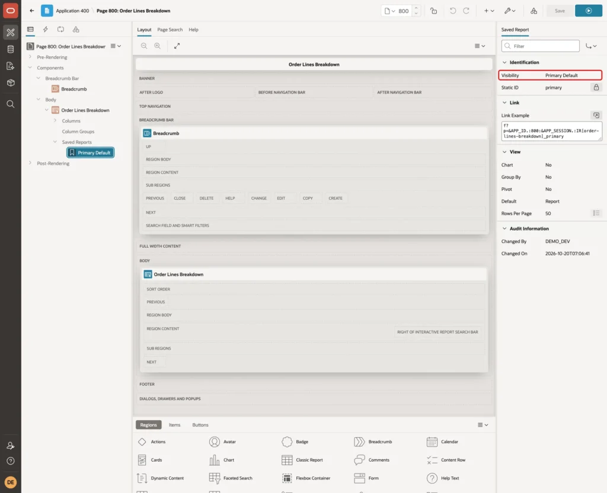The height and width of the screenshot is (493, 607).
Task: Expand the Post-Rendering tree node
Action: (30, 163)
